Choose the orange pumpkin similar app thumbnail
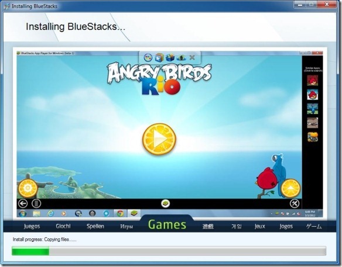 pos(313,137)
